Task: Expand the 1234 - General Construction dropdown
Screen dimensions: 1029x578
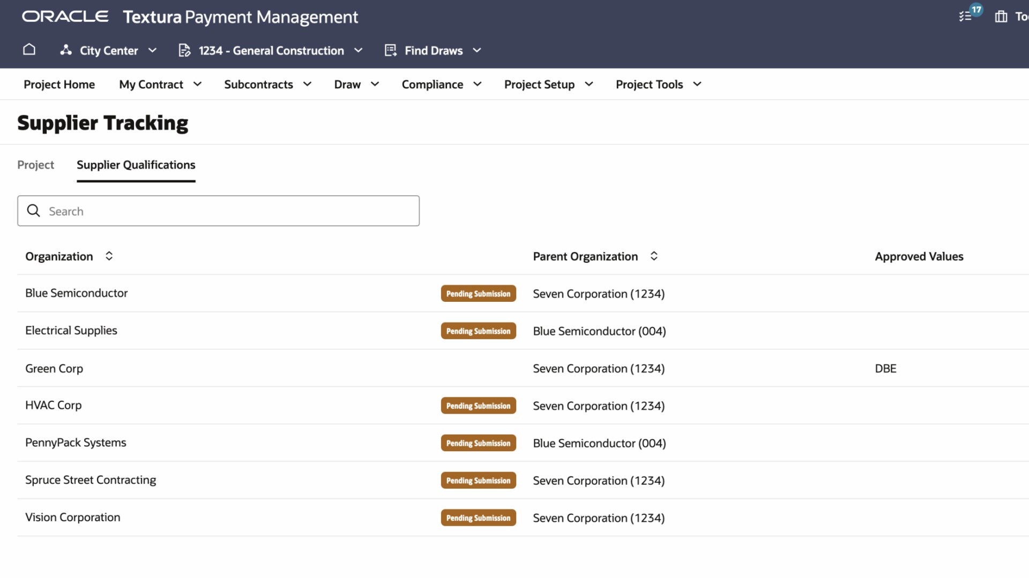Action: tap(359, 50)
